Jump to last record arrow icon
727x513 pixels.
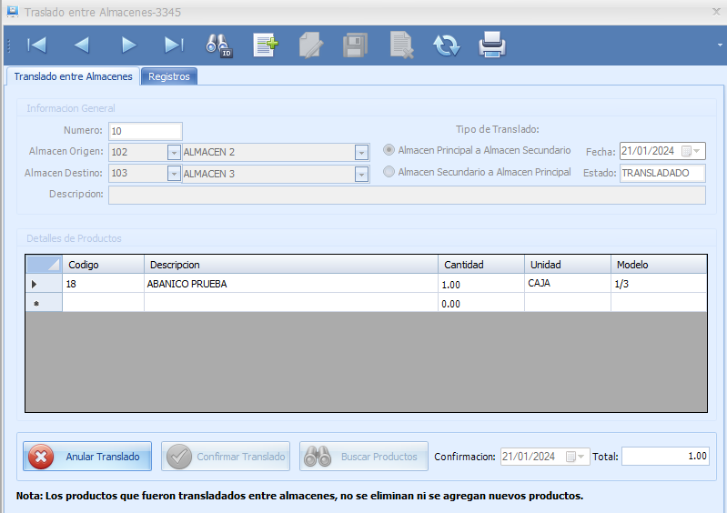pyautogui.click(x=174, y=45)
